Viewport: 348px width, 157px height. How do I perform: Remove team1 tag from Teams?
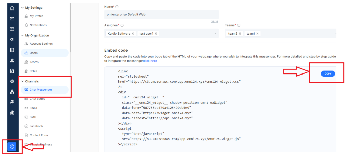(x=257, y=34)
